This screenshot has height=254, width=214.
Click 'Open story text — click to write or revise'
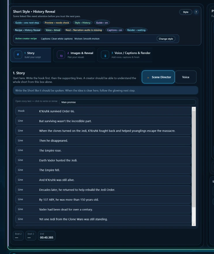point(36,101)
